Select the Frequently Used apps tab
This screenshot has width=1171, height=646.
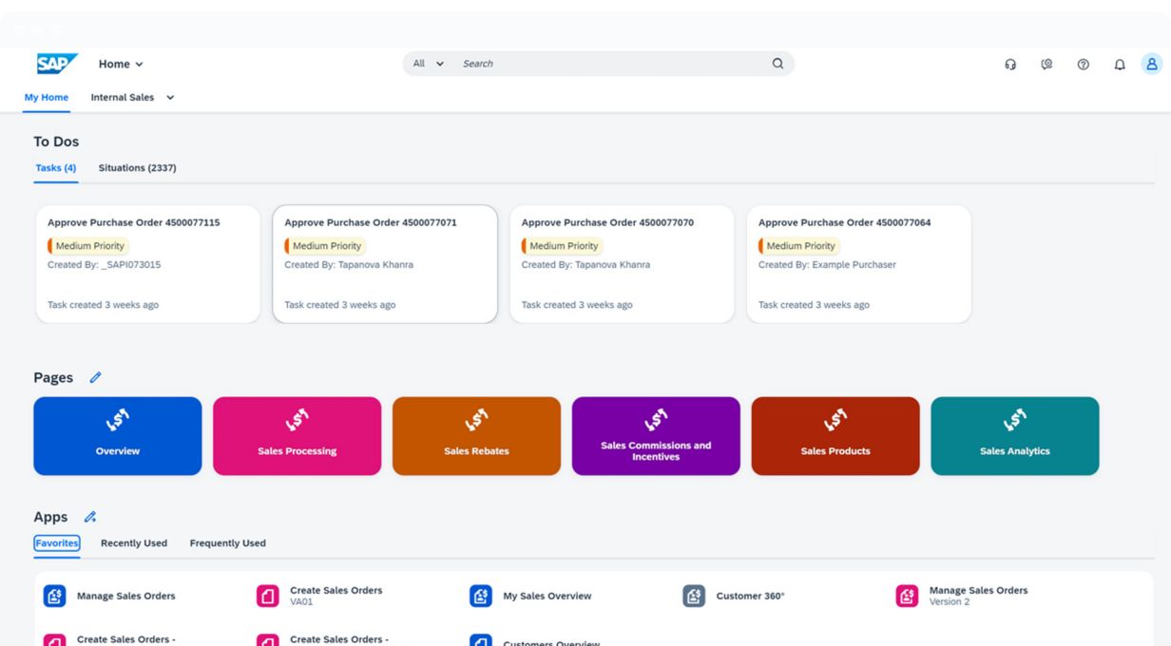coord(227,543)
